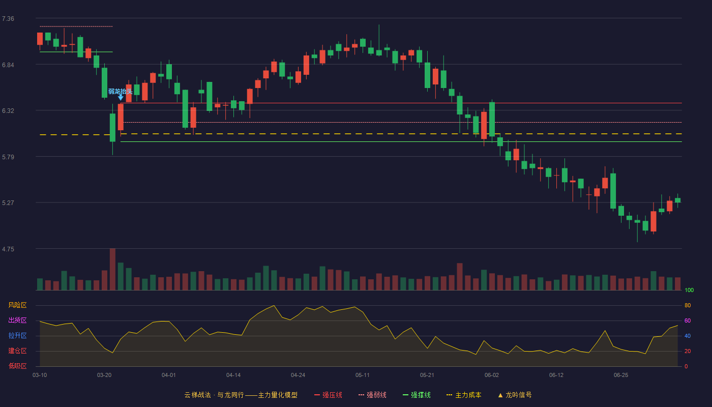Click the 06-02 date axis label
The image size is (712, 407).
492,375
